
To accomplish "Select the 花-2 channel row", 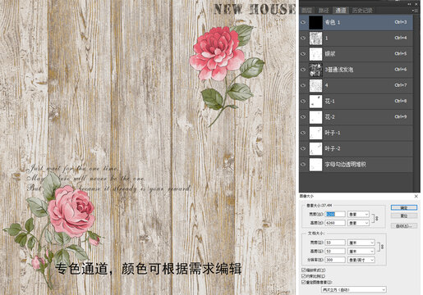I will click(x=356, y=117).
